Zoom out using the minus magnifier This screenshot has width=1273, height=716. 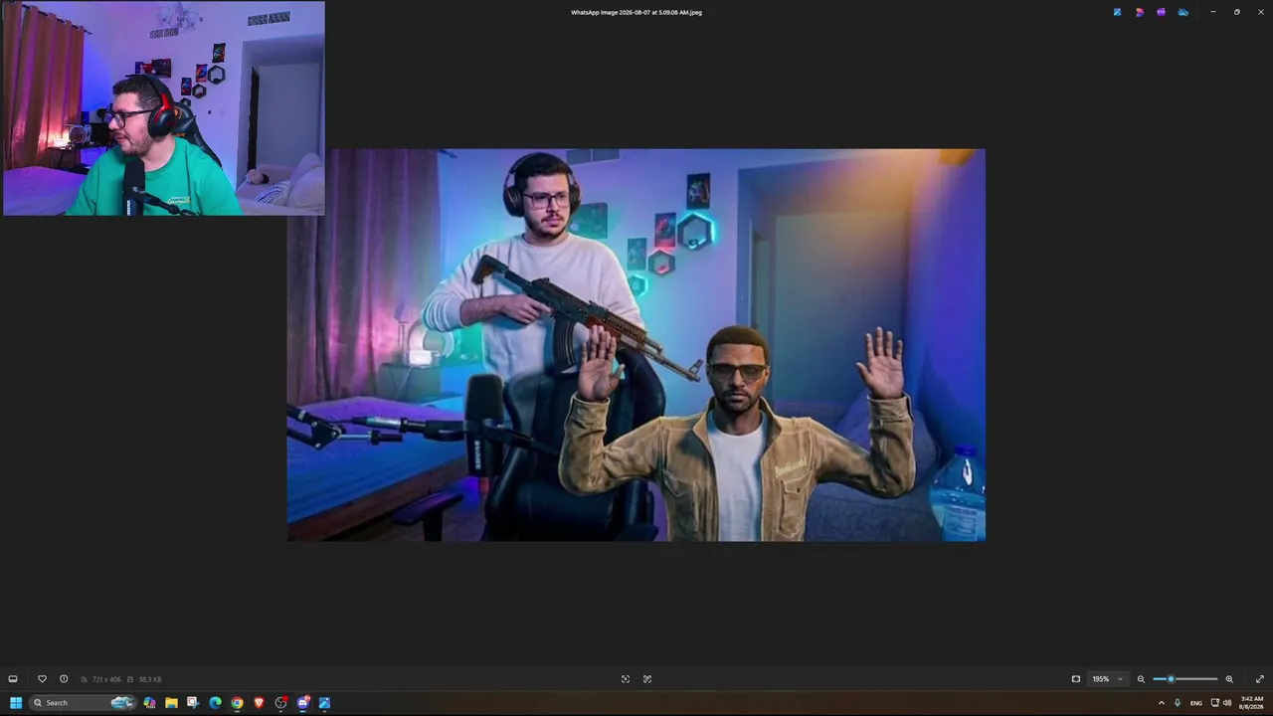pyautogui.click(x=1141, y=679)
